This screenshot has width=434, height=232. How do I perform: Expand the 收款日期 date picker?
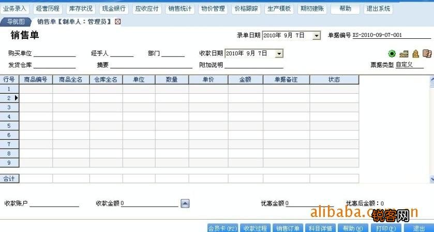[279, 53]
